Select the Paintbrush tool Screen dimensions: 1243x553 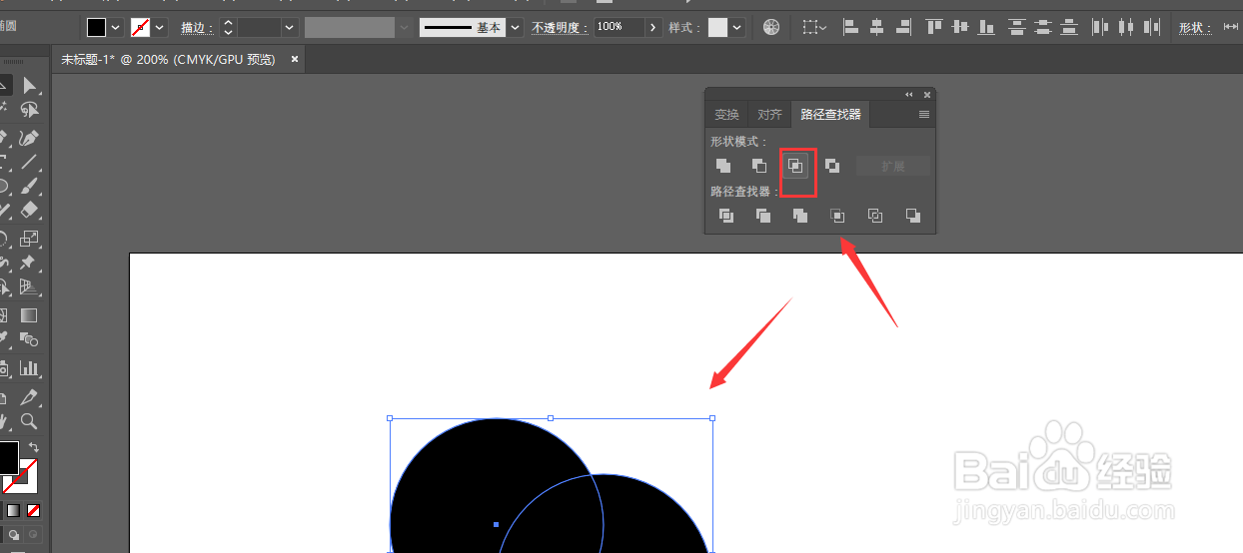29,186
